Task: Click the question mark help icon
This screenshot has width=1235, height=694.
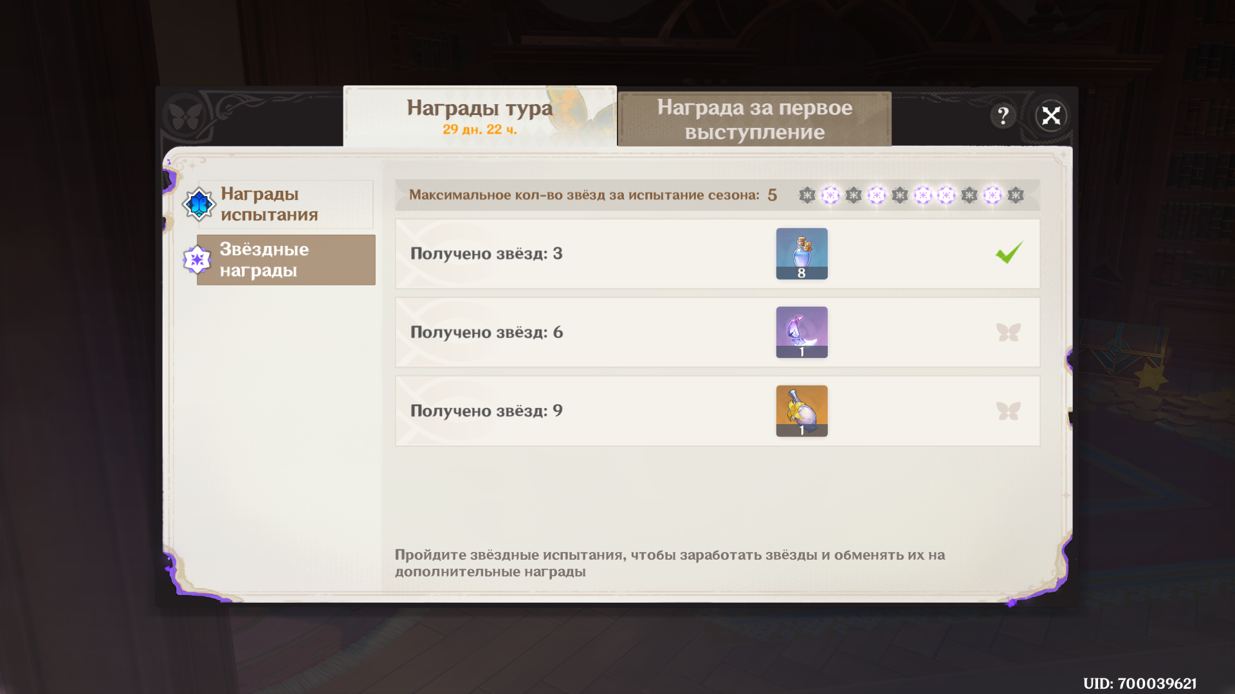Action: point(1003,116)
